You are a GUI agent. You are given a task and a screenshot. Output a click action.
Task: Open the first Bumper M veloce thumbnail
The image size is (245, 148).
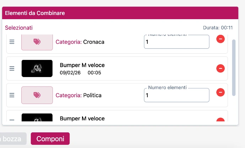click(x=37, y=68)
